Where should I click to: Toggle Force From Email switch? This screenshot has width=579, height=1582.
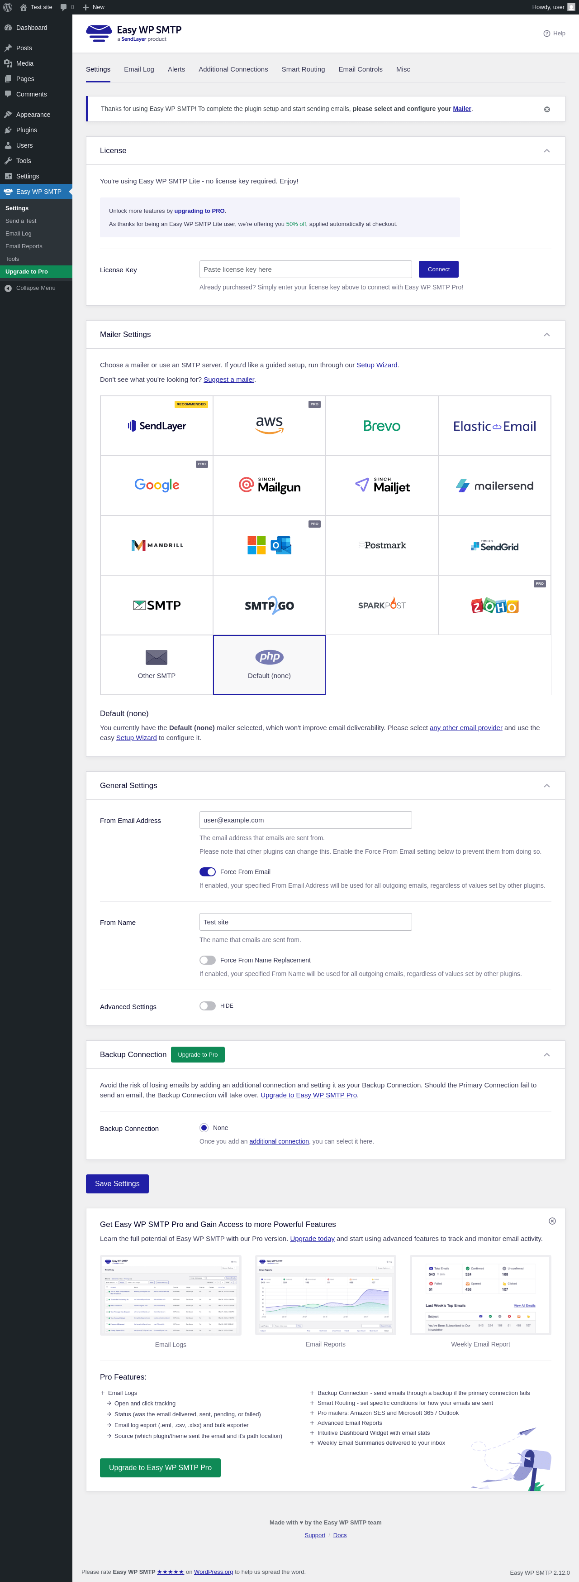(207, 871)
